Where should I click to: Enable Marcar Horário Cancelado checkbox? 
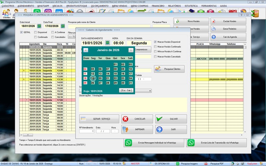tap(155, 57)
